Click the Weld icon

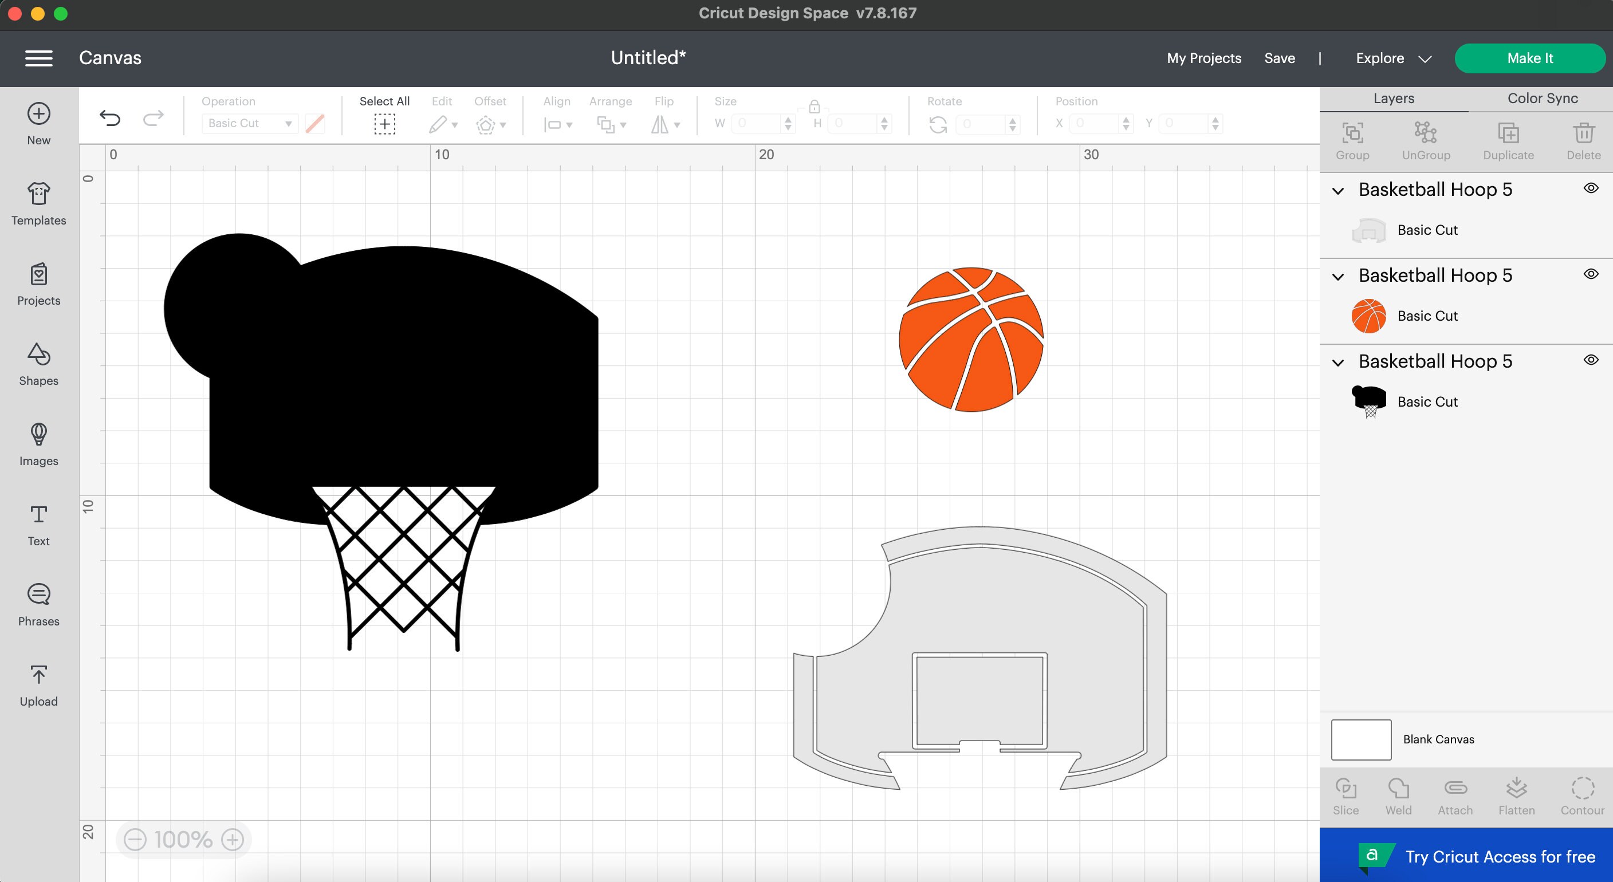tap(1398, 794)
